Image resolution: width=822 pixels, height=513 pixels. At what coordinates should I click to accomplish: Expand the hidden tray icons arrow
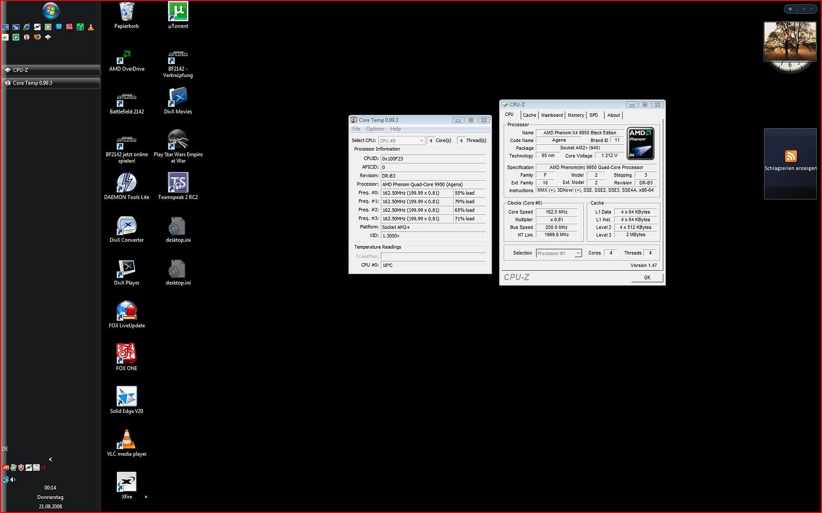tap(50, 459)
